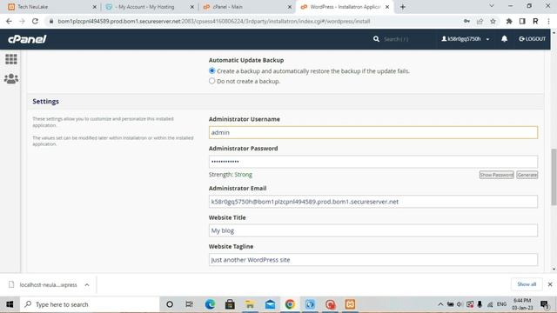Click Type here to search box
Image resolution: width=557 pixels, height=313 pixels.
91,304
